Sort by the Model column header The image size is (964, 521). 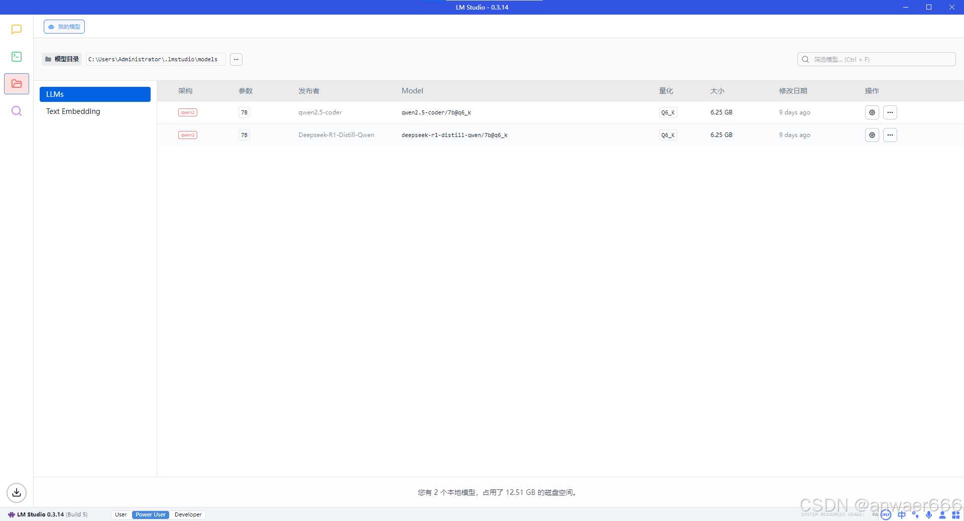[412, 91]
